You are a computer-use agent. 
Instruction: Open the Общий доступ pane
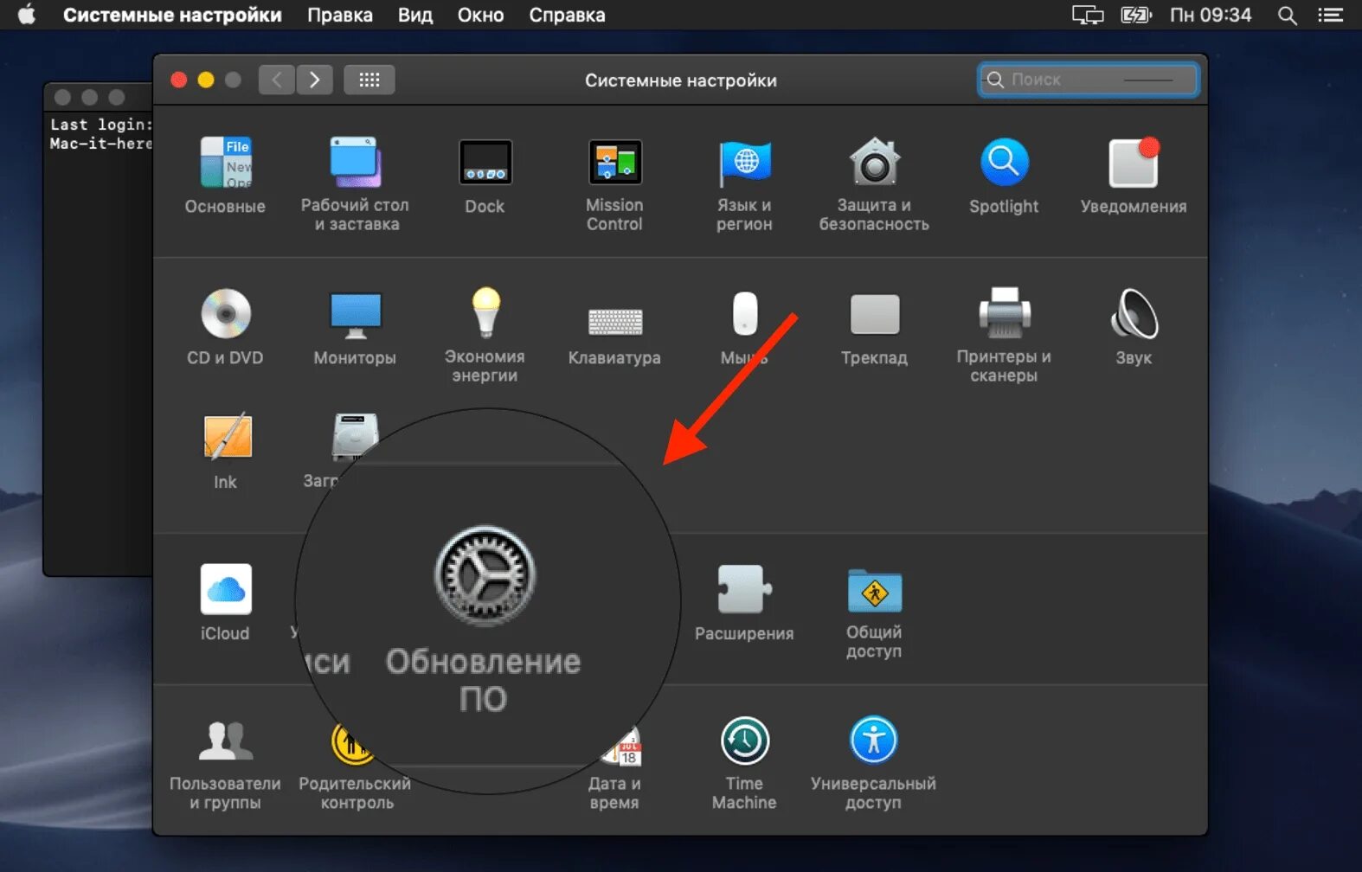pyautogui.click(x=874, y=612)
